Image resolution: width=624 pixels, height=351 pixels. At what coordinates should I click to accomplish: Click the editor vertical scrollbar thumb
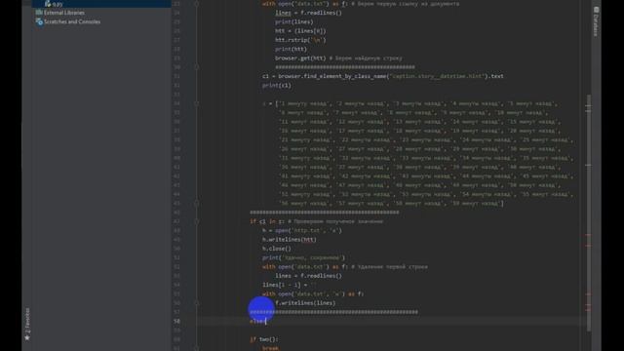point(589,213)
